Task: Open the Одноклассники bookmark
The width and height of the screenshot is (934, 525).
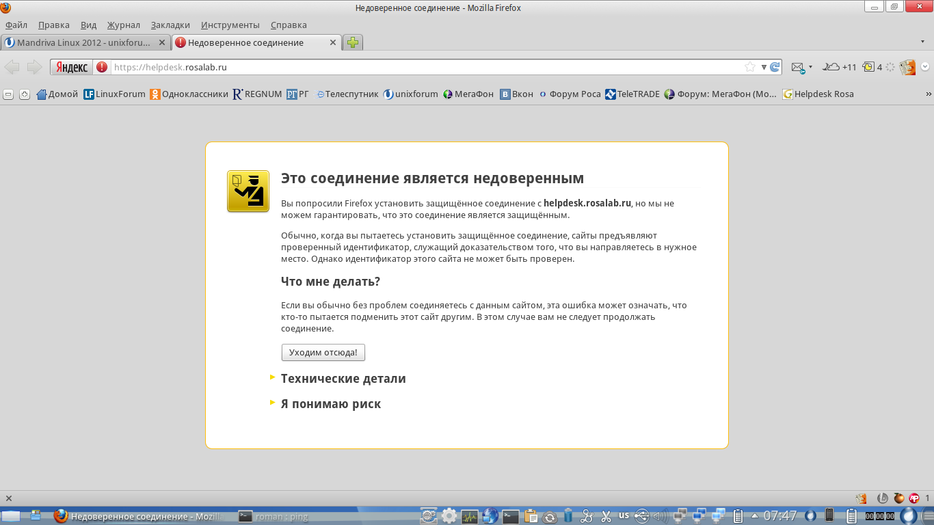Action: point(189,94)
